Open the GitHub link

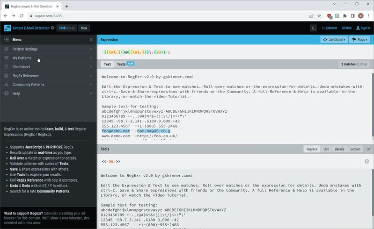(346, 28)
